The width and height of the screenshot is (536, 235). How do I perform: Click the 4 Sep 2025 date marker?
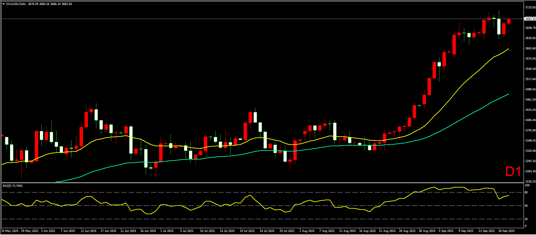click(446, 231)
